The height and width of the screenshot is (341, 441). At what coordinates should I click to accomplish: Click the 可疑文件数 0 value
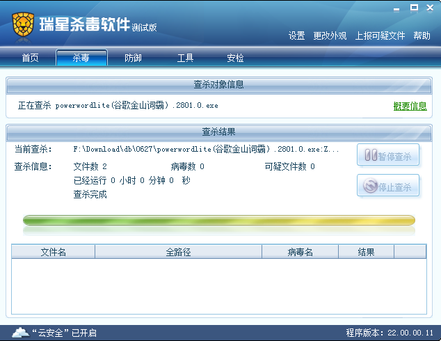289,166
